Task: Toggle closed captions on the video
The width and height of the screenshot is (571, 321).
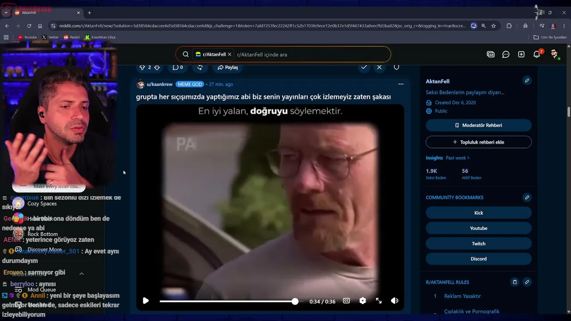Action: click(346, 301)
